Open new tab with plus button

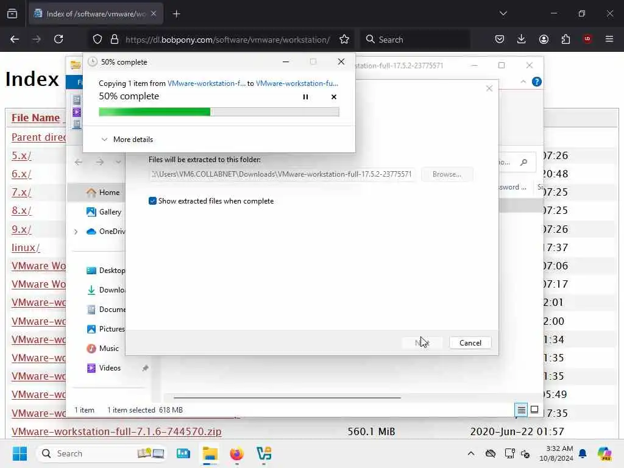point(176,14)
